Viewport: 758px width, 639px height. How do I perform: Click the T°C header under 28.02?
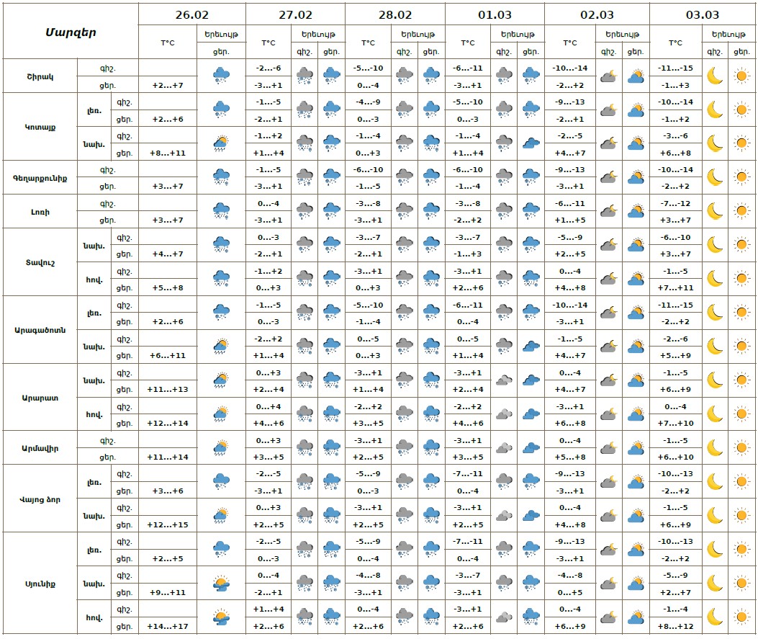click(x=368, y=43)
